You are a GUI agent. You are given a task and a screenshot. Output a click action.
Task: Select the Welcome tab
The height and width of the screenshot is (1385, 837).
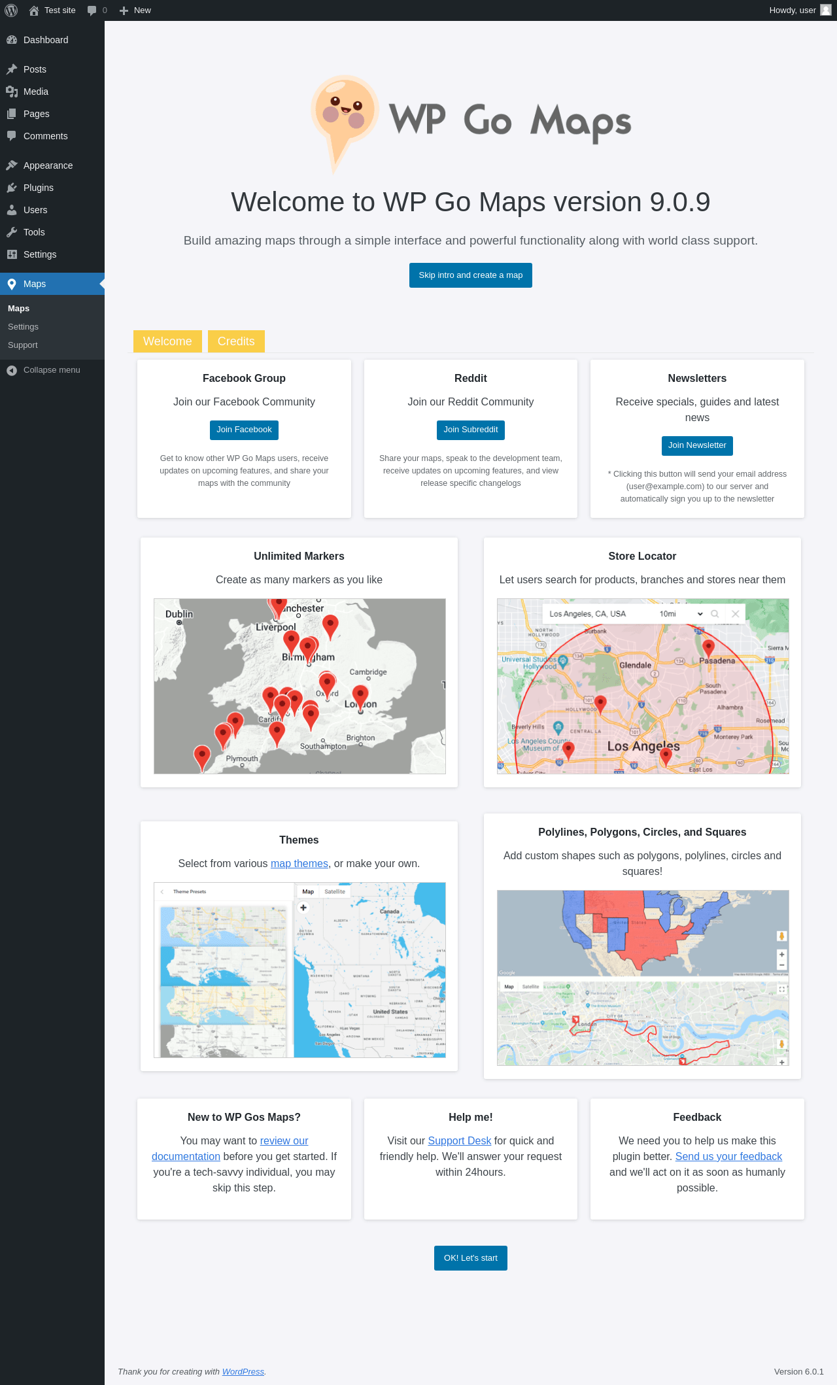(x=167, y=341)
